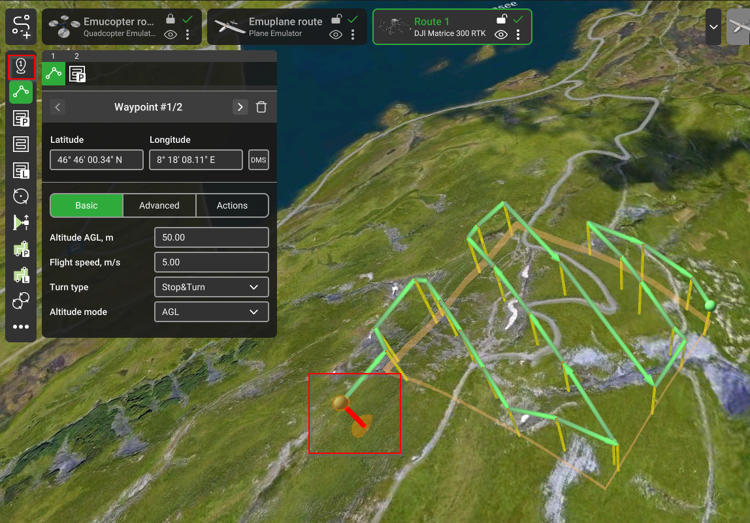The height and width of the screenshot is (523, 750).
Task: Open the Route 1 options menu
Action: [x=518, y=35]
